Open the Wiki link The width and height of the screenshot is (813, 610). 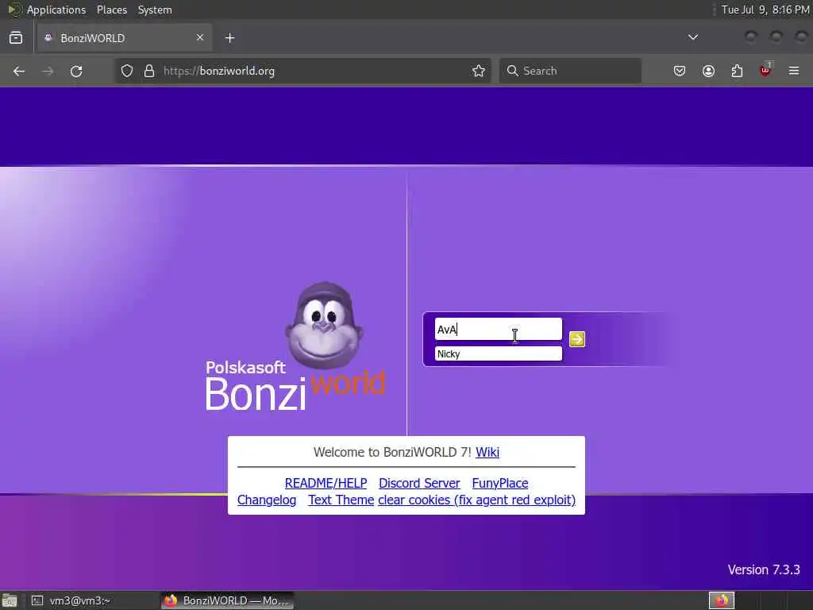[487, 452]
